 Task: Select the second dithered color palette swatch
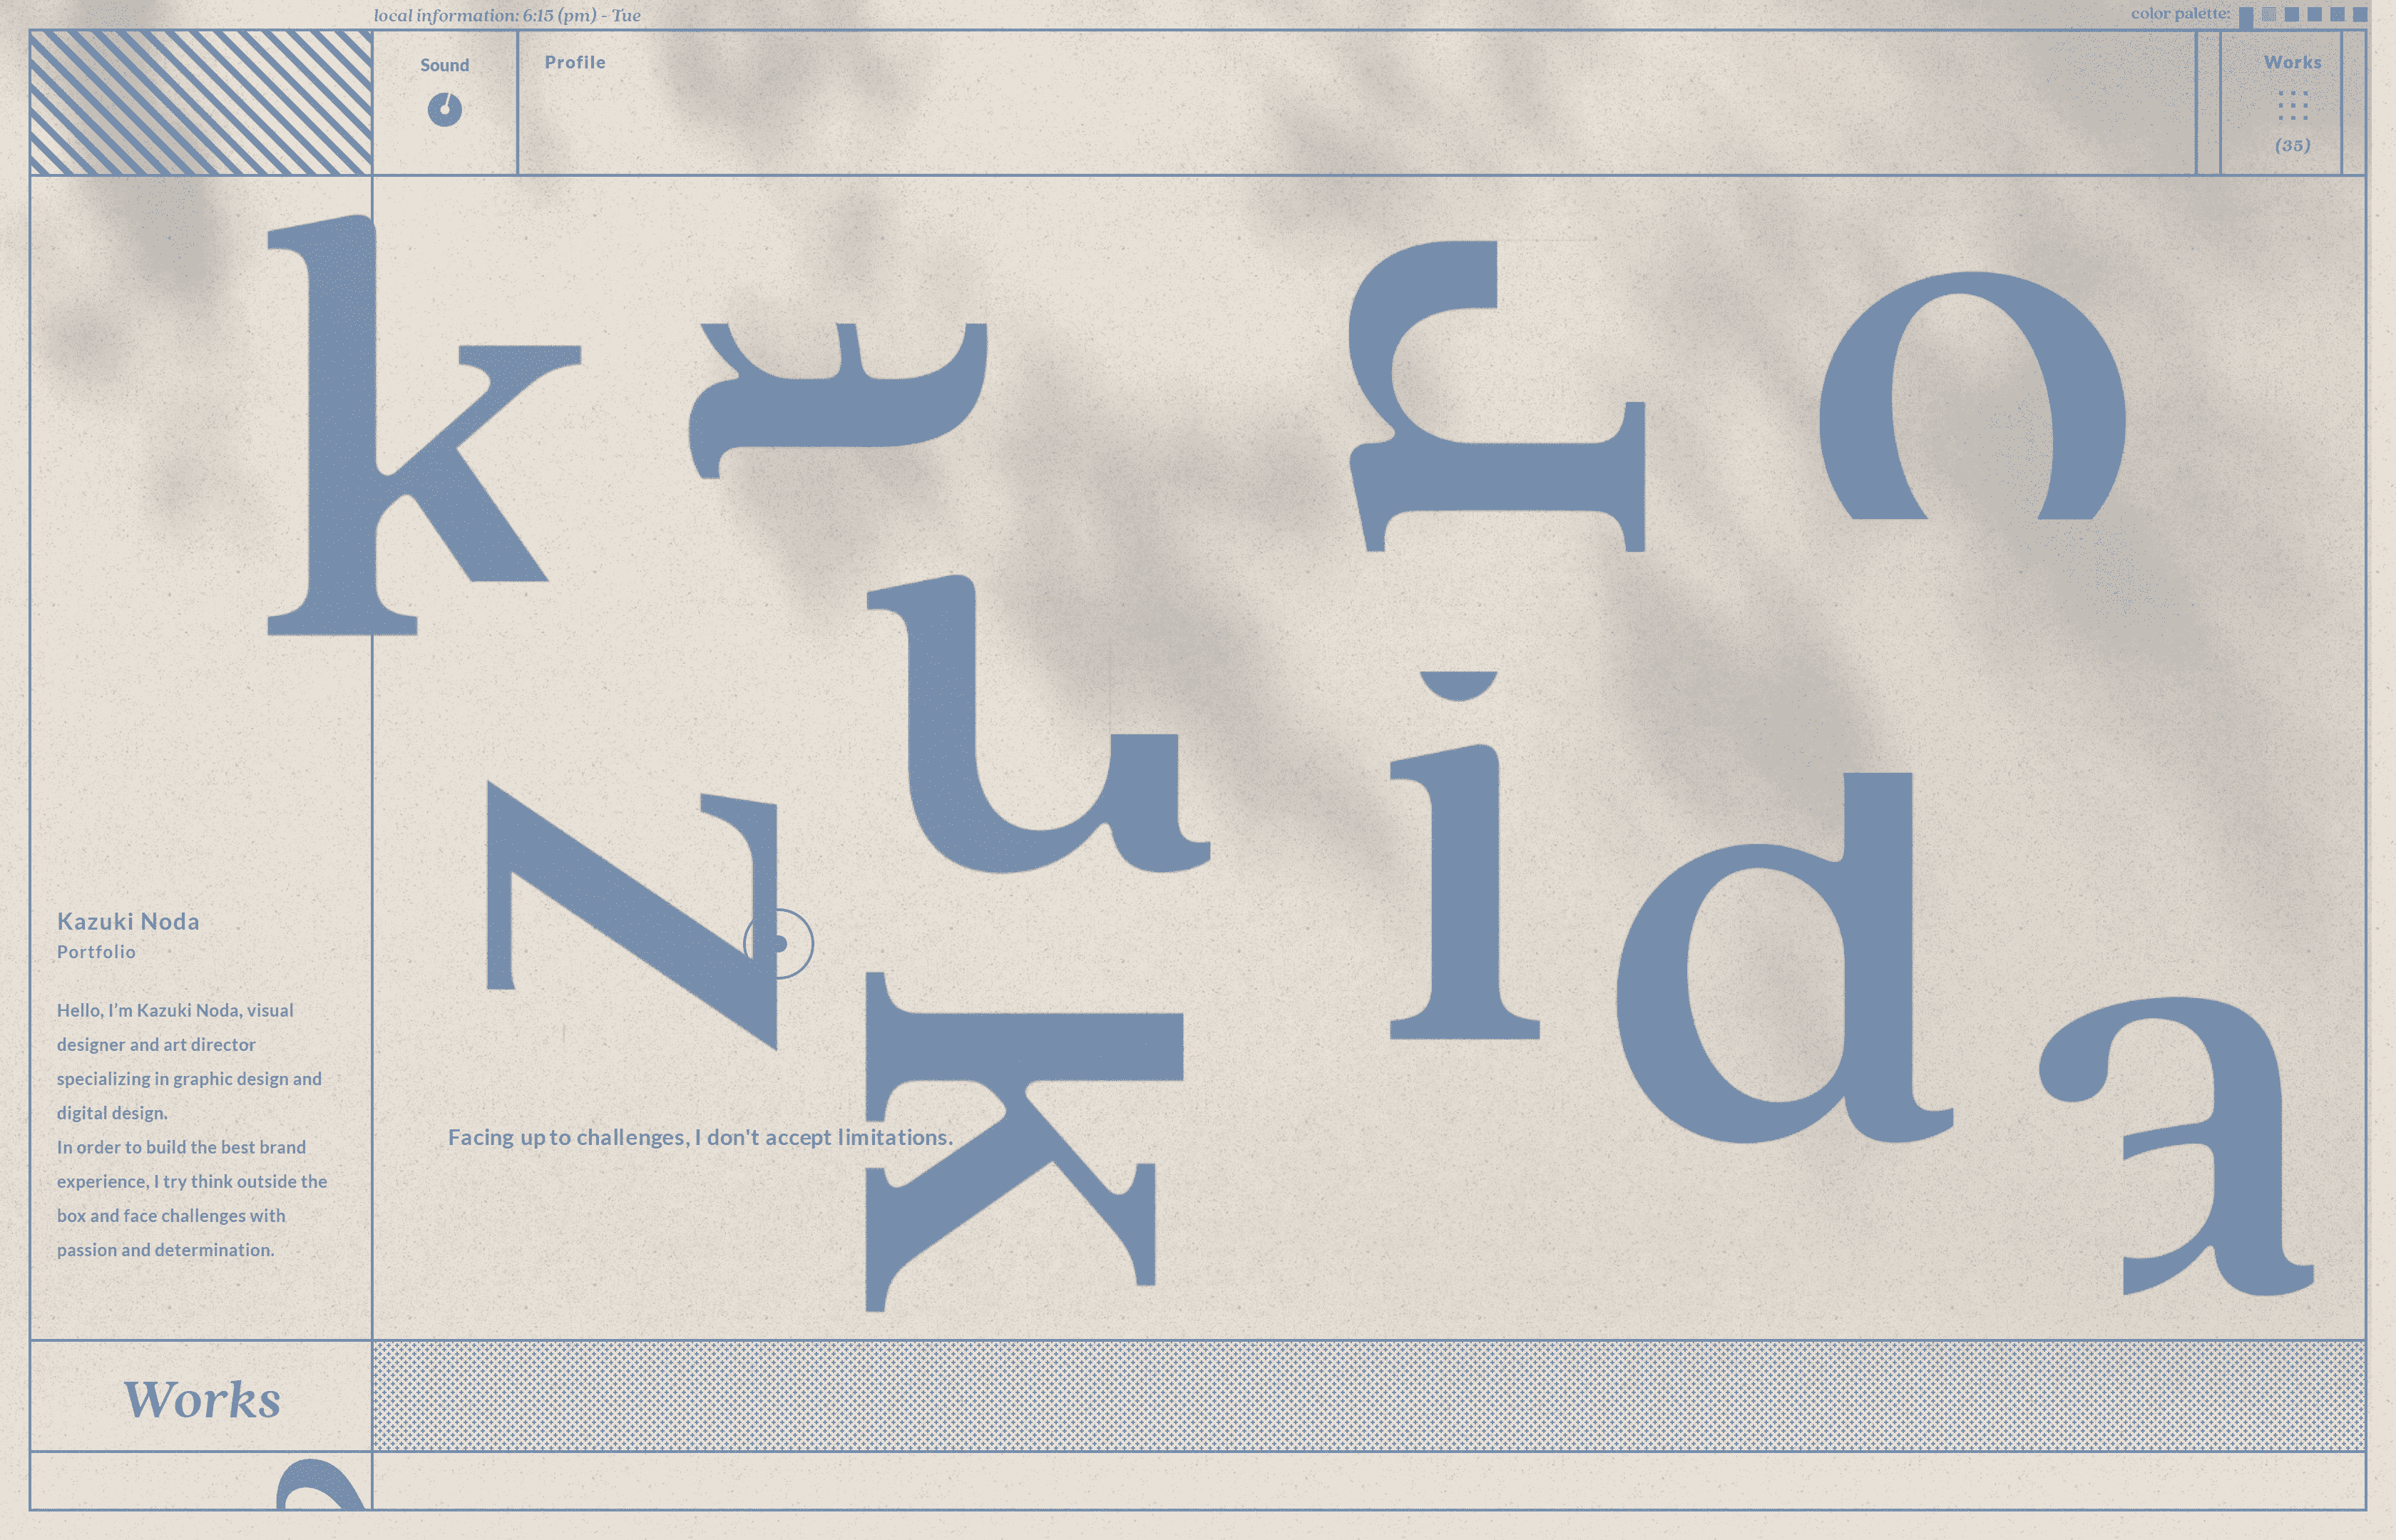pos(2269,14)
